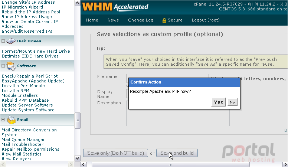Click the Software section icon
Image resolution: width=288 pixels, height=167 pixels.
point(11,66)
